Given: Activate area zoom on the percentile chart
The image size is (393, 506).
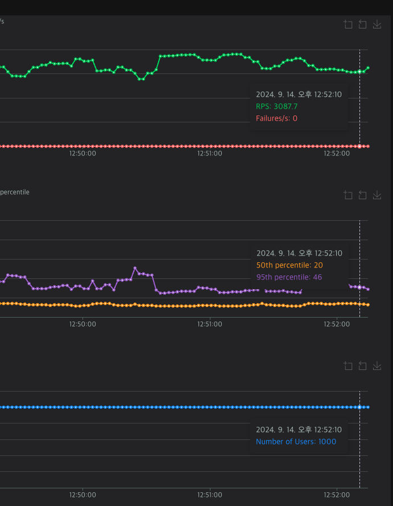Looking at the screenshot, I should click(x=348, y=195).
